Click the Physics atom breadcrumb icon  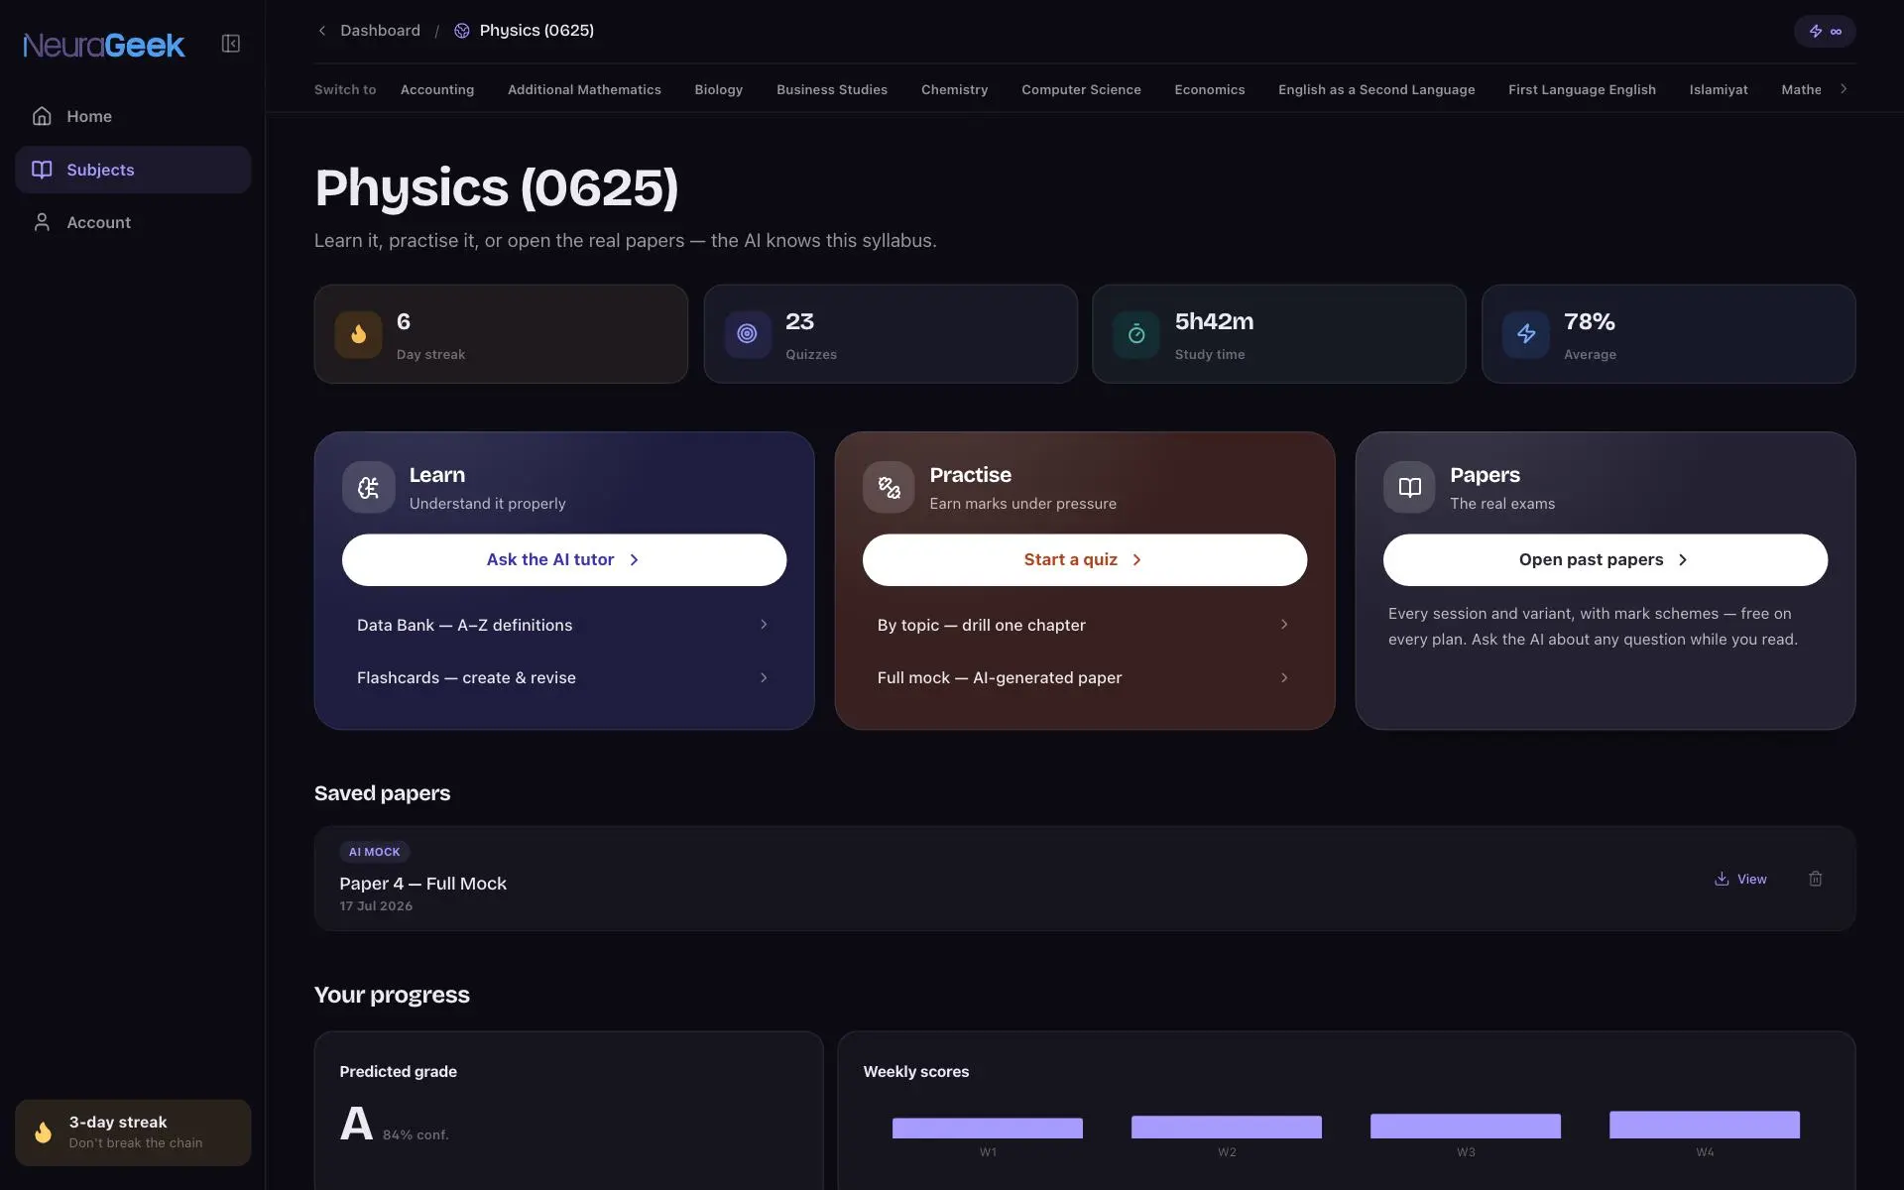click(461, 31)
